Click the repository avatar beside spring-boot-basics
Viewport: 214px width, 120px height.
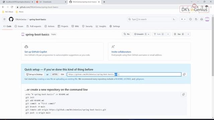click(23, 34)
